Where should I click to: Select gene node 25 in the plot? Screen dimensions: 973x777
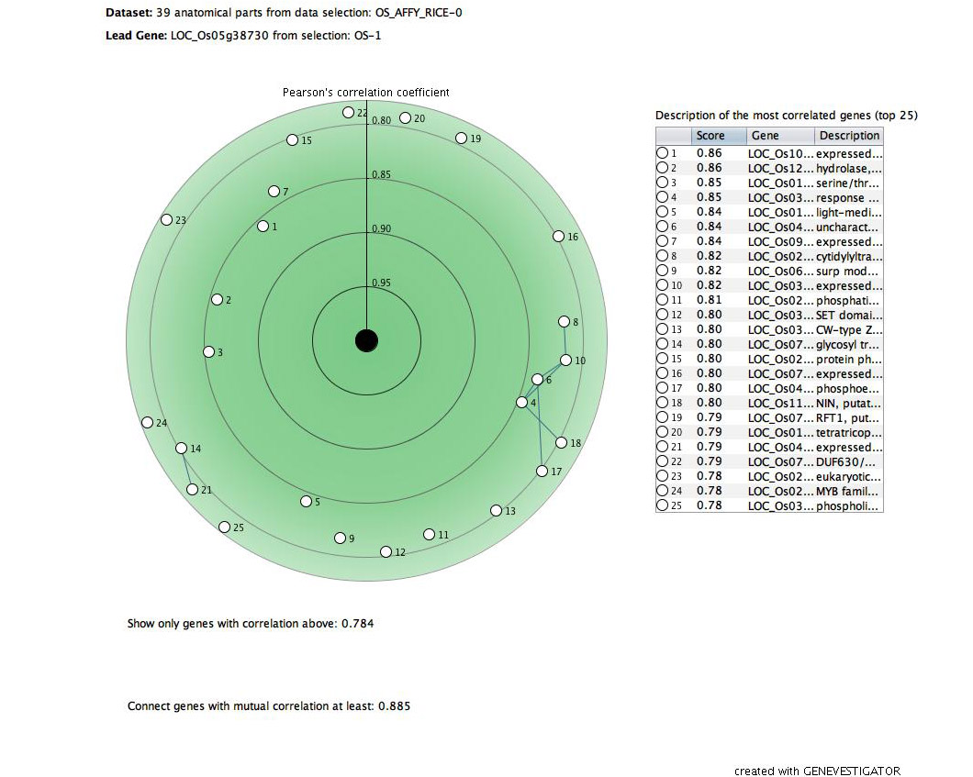(x=224, y=527)
